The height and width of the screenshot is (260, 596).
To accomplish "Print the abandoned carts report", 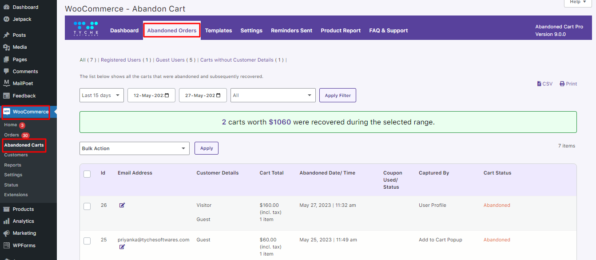I will tap(568, 83).
